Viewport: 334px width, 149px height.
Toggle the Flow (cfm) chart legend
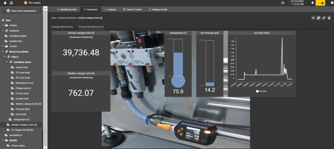coord(261,91)
